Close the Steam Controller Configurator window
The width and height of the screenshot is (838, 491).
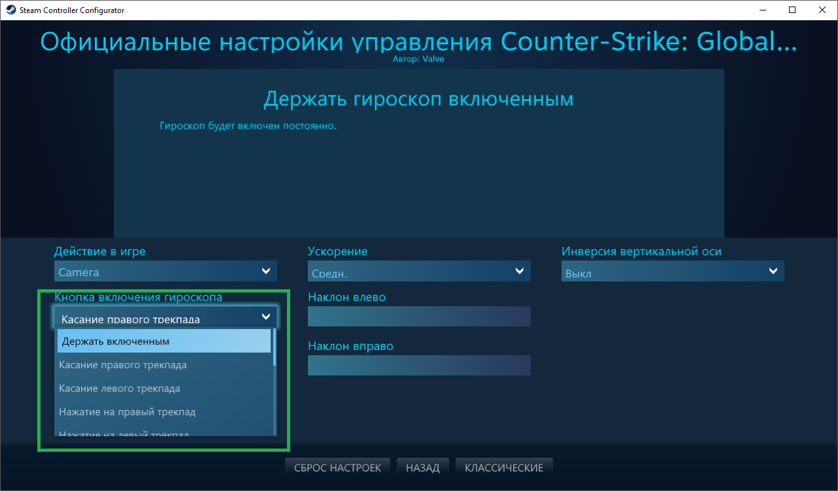pyautogui.click(x=822, y=10)
